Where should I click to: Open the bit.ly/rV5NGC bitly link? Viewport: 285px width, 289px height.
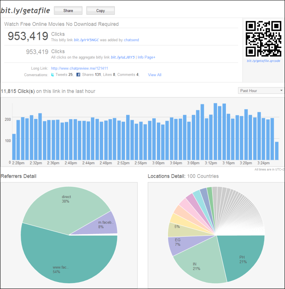[x=86, y=40]
